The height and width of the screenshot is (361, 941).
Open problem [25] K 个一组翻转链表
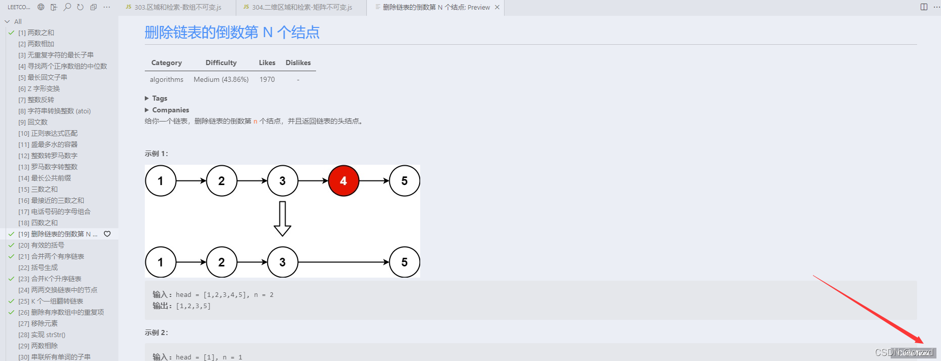point(51,301)
